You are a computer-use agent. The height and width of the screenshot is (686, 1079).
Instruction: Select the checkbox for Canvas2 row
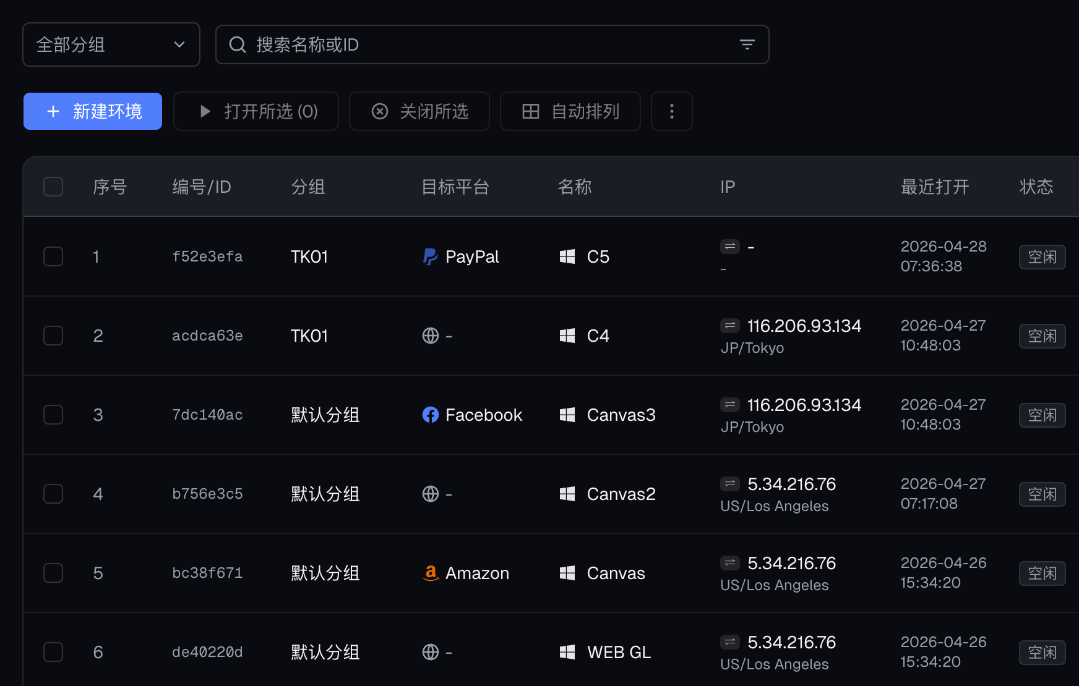tap(53, 494)
